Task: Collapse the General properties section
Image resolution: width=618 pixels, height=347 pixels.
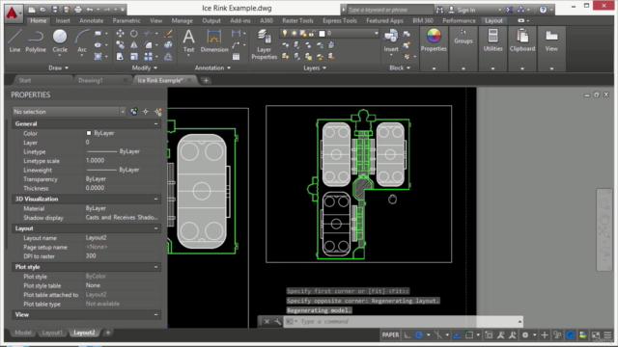Action: click(156, 123)
